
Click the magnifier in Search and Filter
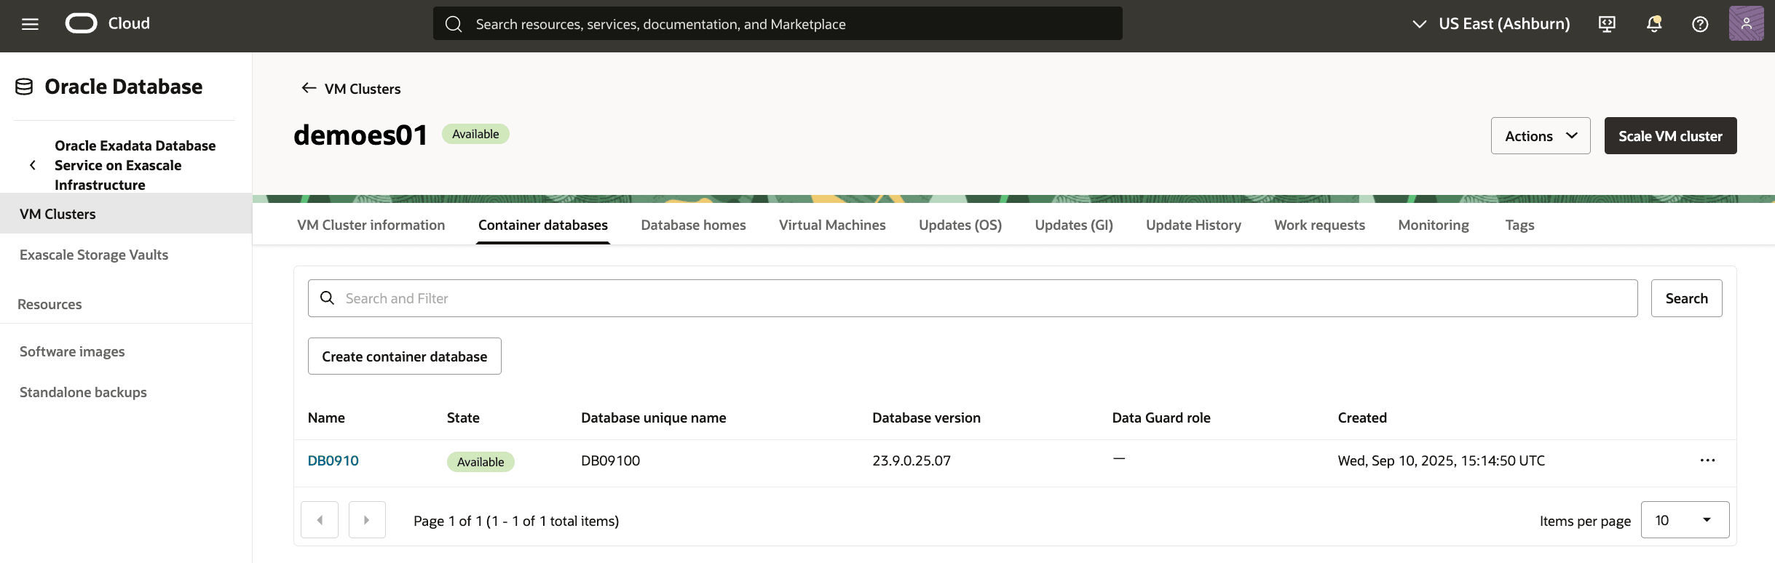pyautogui.click(x=328, y=298)
